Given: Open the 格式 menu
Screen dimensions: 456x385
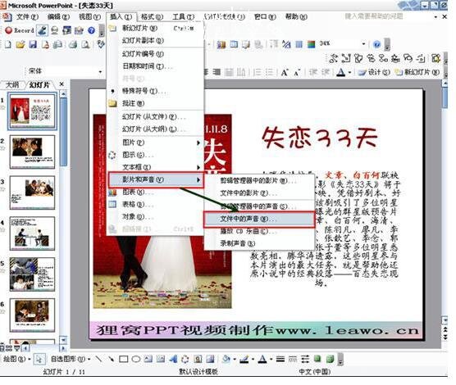Looking at the screenshot, I should 152,17.
